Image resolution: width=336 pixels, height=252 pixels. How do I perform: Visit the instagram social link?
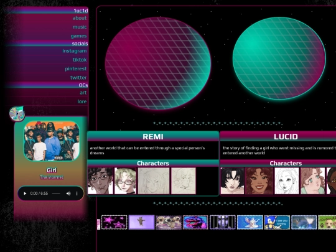point(75,51)
